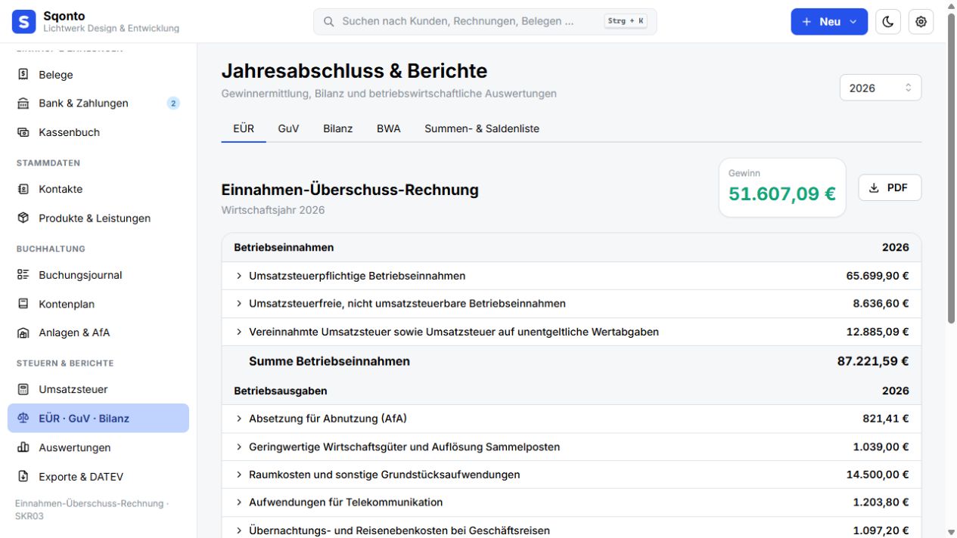Click the EÜR GuV Bilanz scales icon

click(x=23, y=419)
